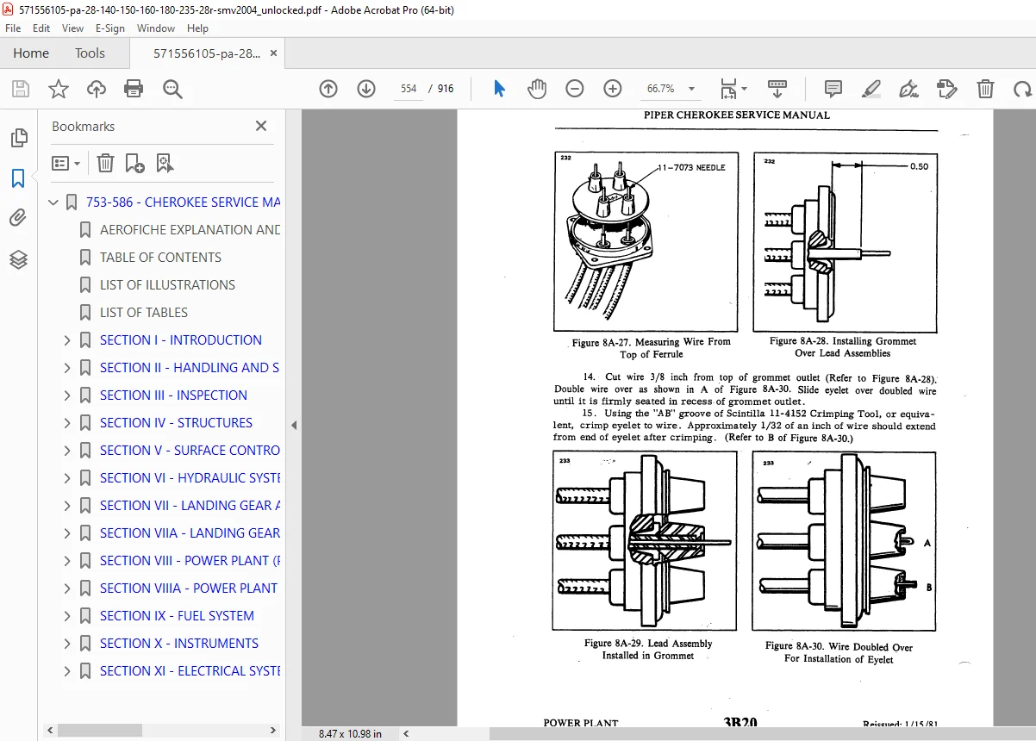Collapse the 753-586 Cherokee Service Manual bookmark
Screen dimensions: 1036x741
point(53,202)
